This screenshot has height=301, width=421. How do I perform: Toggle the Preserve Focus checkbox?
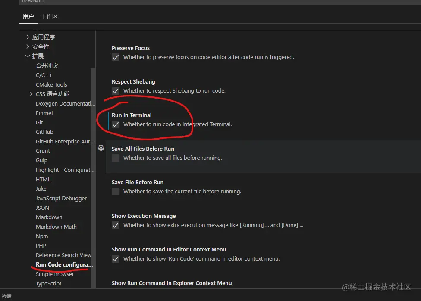coord(116,57)
